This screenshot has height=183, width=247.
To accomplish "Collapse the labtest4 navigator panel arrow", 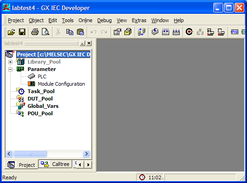I will click(x=82, y=43).
